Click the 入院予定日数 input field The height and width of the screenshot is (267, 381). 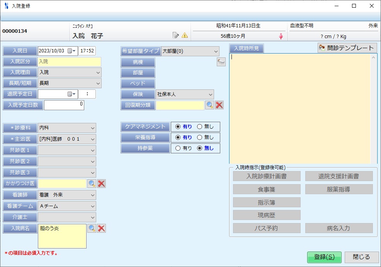click(x=64, y=105)
